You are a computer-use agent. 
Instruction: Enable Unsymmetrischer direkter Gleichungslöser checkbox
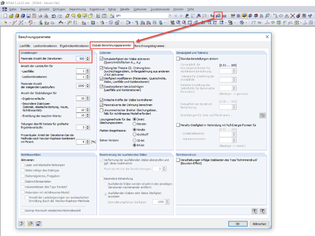coord(102,110)
